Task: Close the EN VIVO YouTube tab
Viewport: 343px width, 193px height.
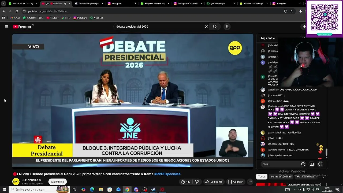Action: [69, 4]
